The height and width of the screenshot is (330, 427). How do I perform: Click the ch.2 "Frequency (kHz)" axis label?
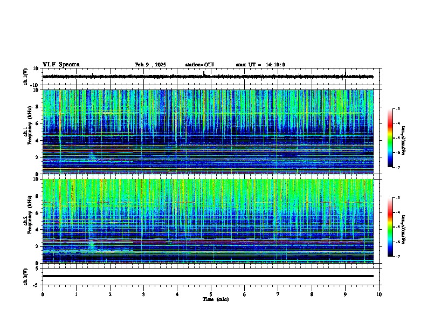tap(30, 215)
